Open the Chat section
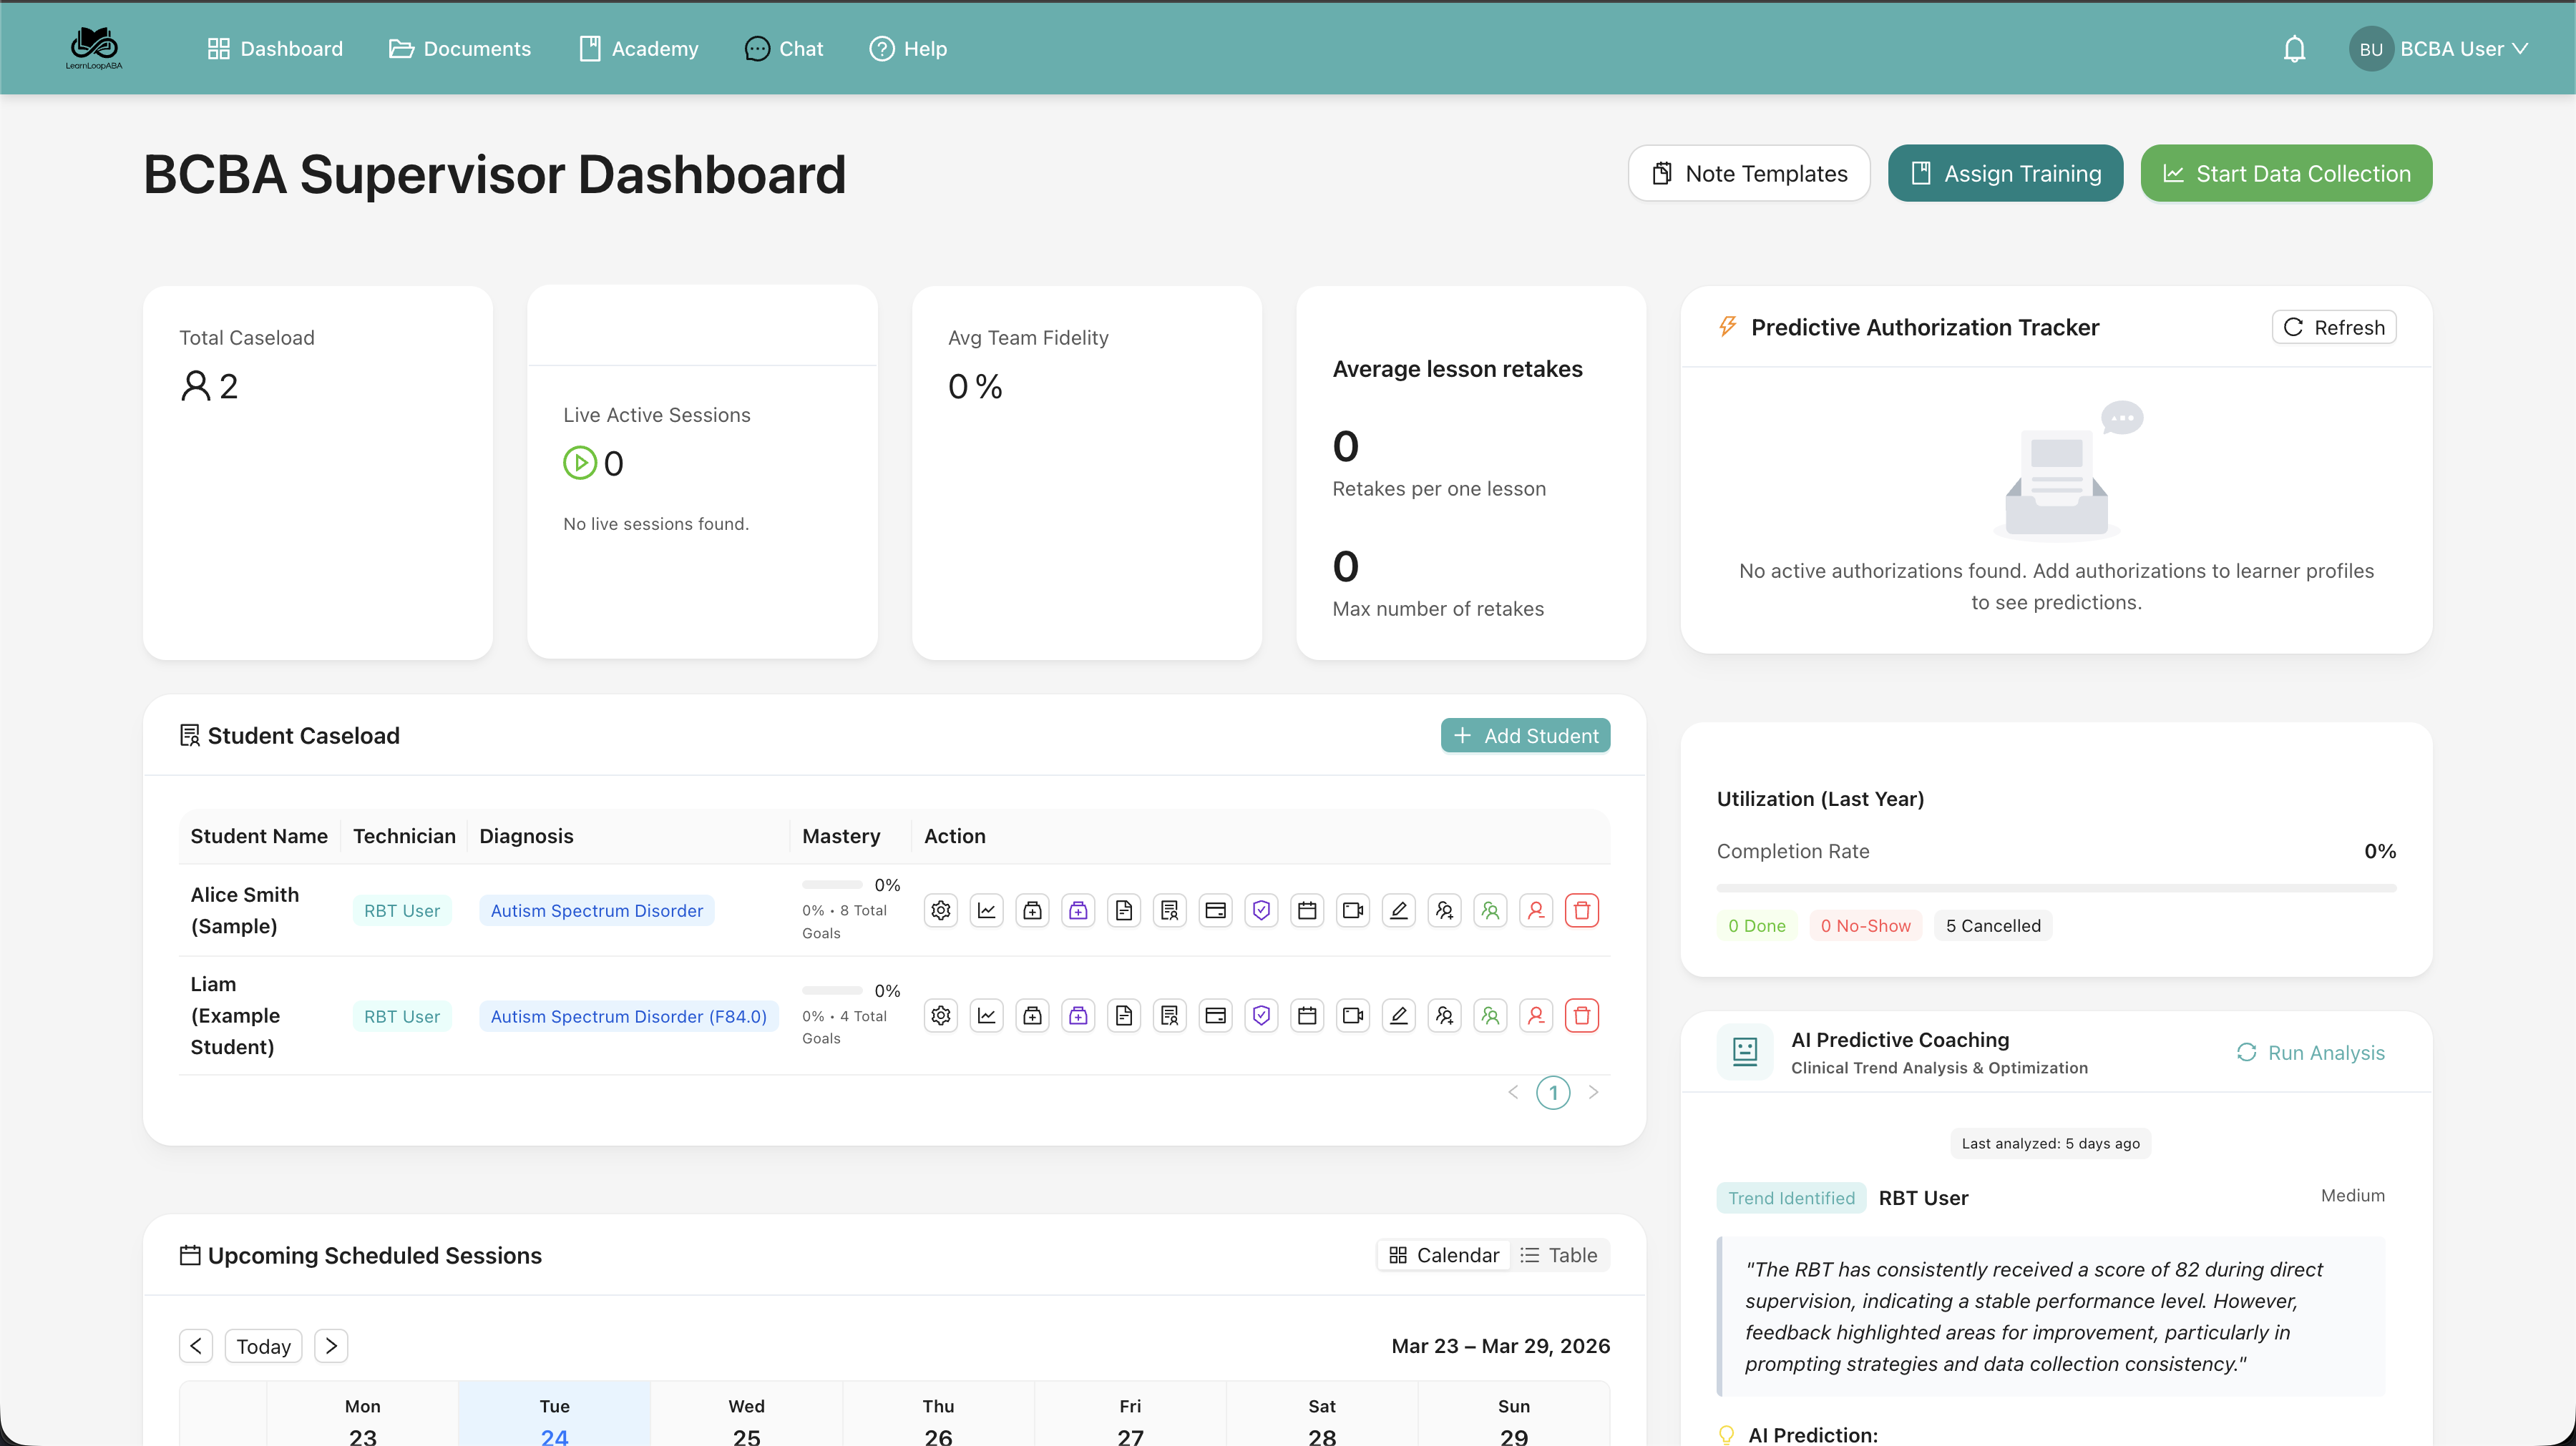 [783, 48]
